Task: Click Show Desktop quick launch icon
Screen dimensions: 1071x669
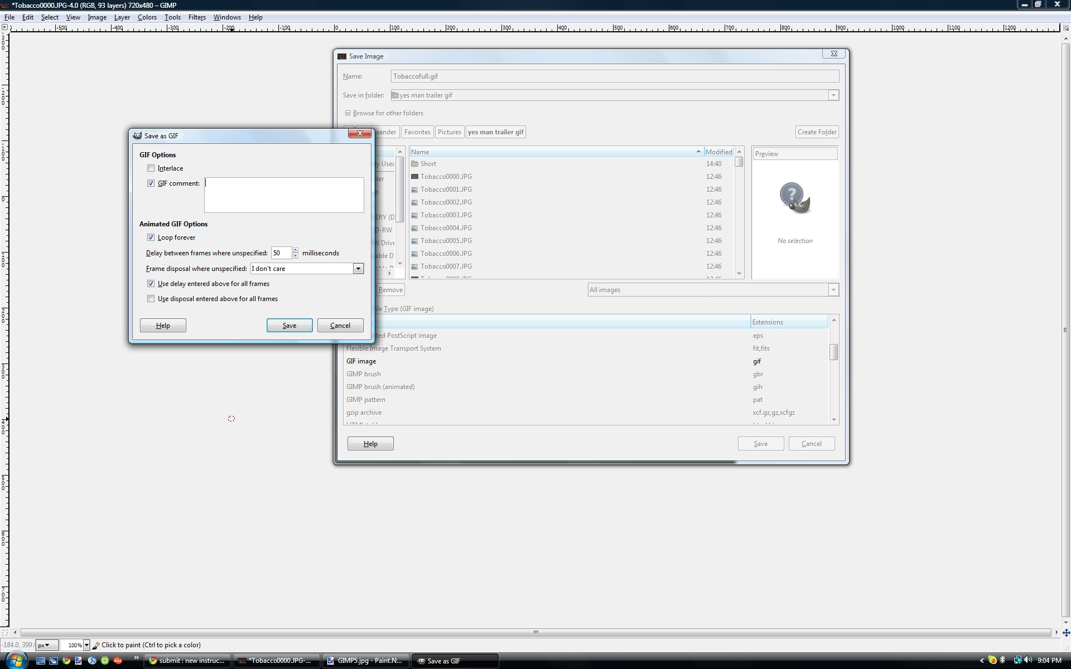Action: [x=41, y=661]
